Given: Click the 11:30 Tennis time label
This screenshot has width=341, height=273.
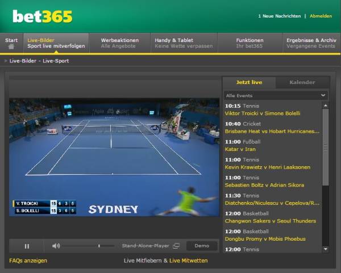Looking at the screenshot, I should point(242,196).
